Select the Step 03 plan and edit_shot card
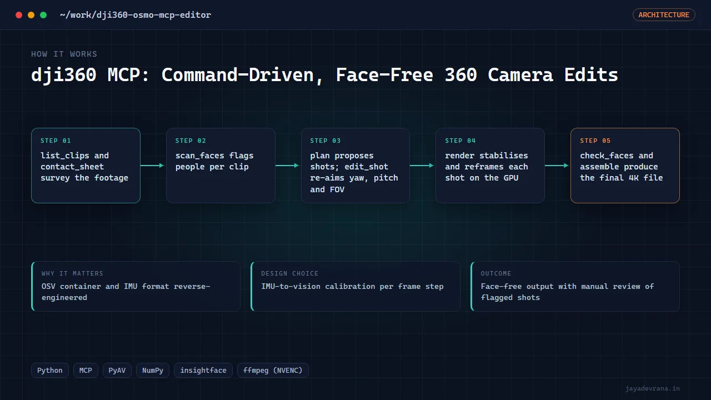The width and height of the screenshot is (711, 400). click(x=355, y=166)
